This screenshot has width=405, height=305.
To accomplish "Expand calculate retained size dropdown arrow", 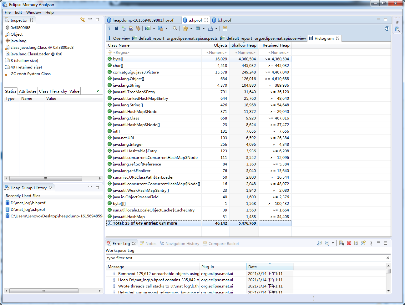I will coord(204,28).
